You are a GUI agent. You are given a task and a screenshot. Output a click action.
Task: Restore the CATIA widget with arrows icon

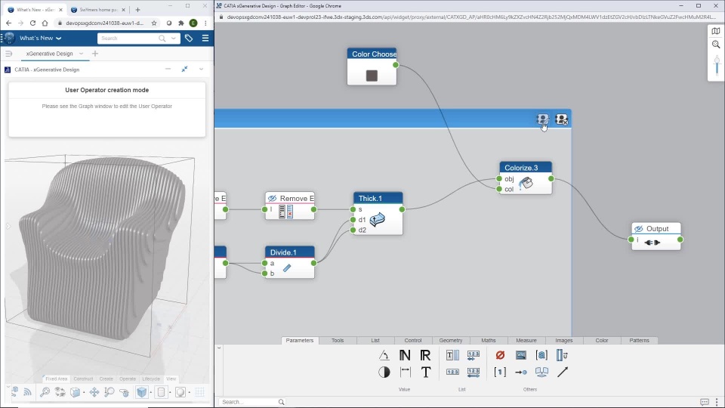click(x=184, y=69)
